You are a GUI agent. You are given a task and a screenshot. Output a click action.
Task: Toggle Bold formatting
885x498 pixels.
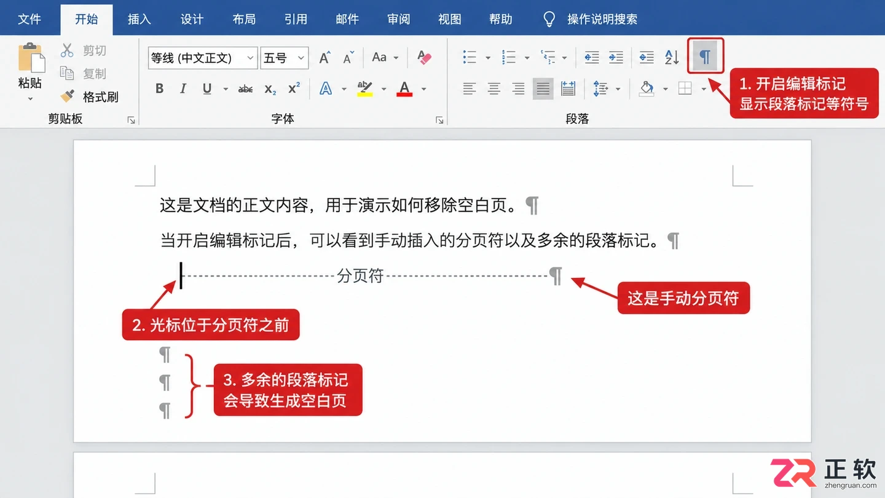160,89
